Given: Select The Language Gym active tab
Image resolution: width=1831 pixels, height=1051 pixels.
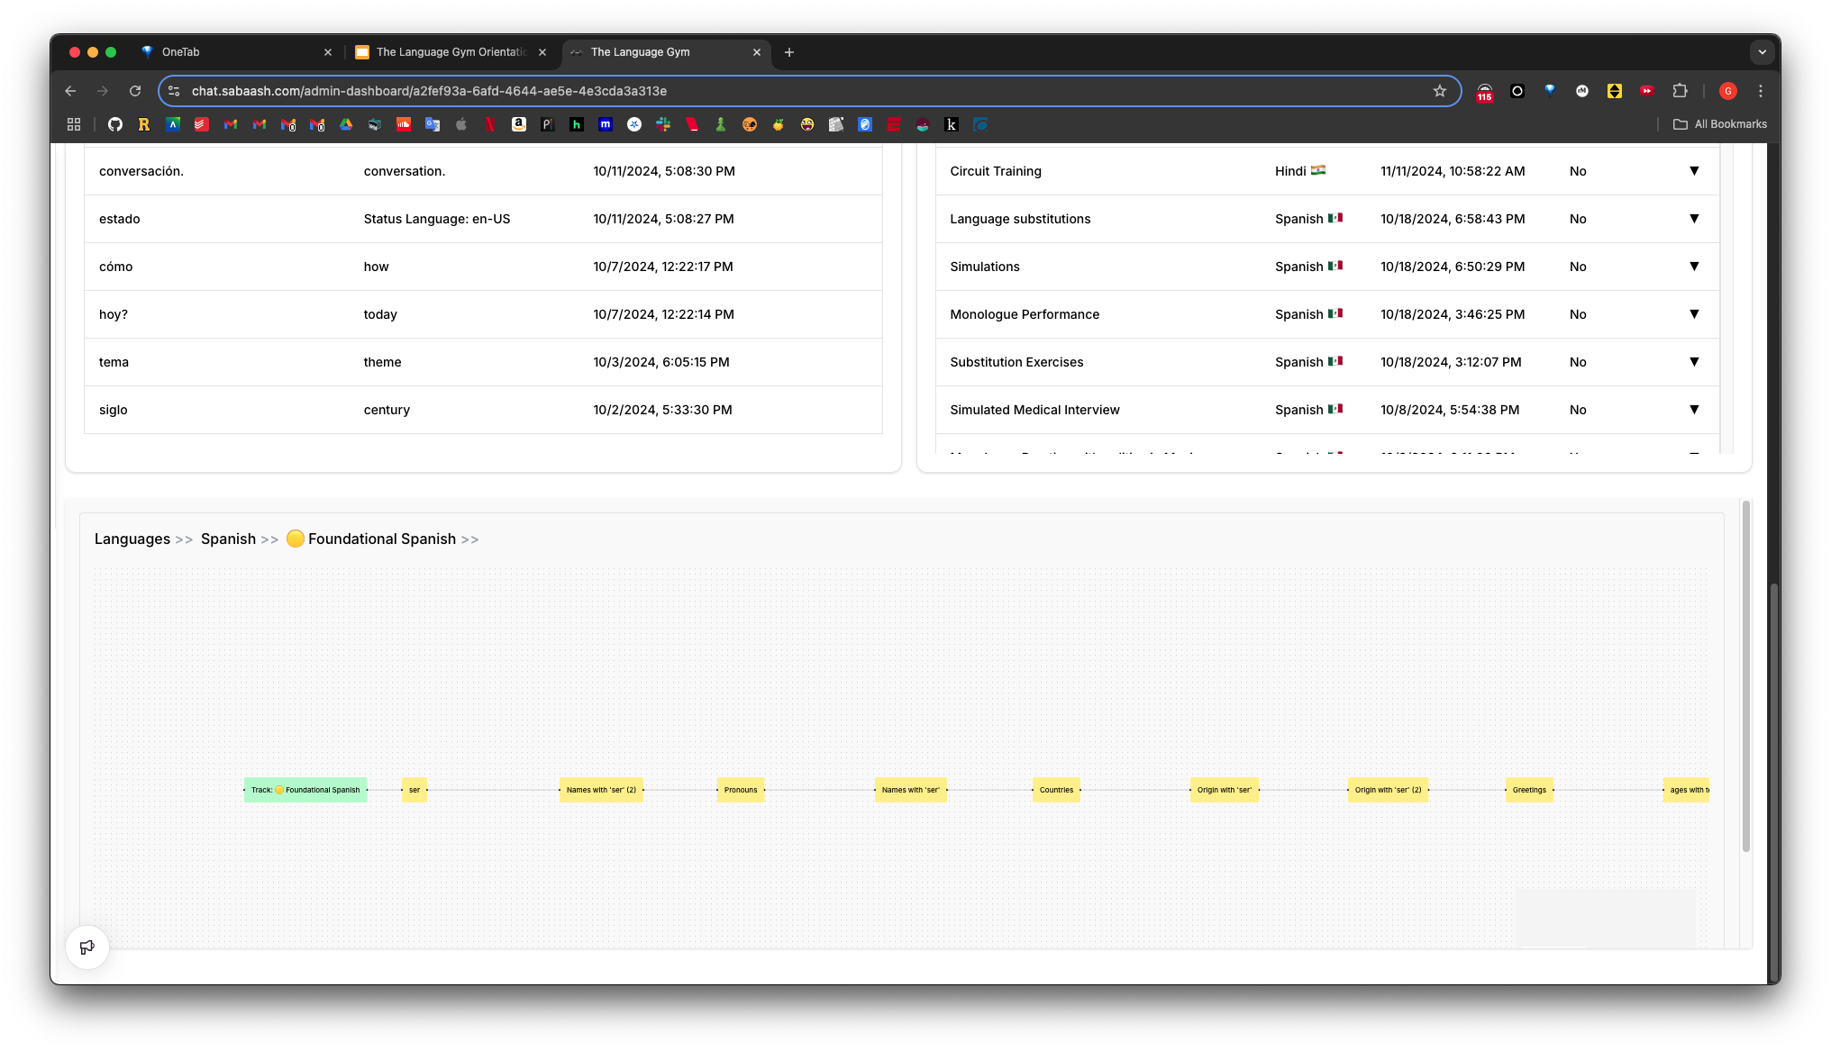Looking at the screenshot, I should [665, 52].
